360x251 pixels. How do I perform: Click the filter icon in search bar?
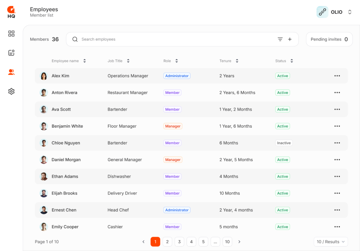(280, 39)
